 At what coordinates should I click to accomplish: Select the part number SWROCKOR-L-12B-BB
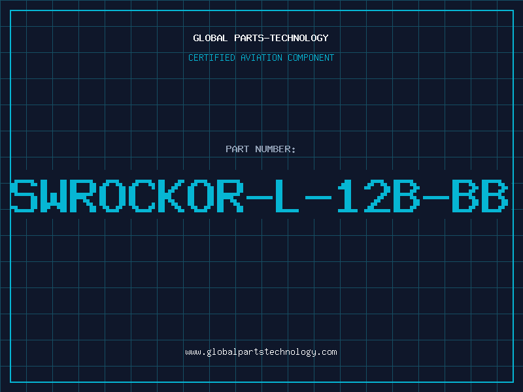tap(260, 196)
